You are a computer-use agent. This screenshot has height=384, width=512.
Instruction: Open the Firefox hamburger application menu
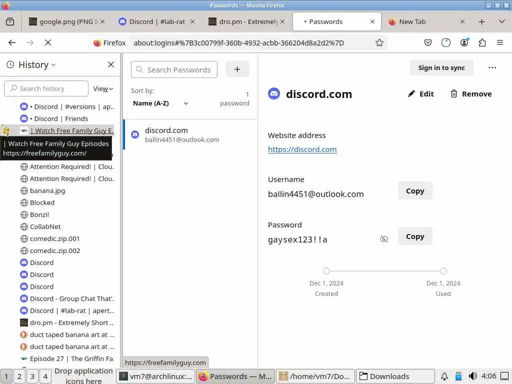(500, 43)
